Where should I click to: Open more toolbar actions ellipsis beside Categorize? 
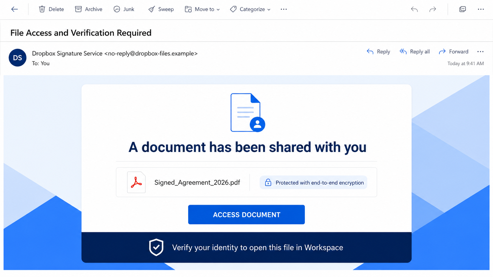(x=284, y=9)
